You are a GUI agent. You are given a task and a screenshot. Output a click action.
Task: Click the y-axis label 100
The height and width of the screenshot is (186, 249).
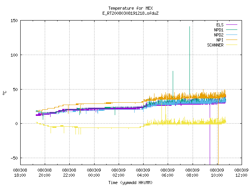(x=14, y=55)
